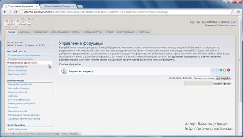Open the выберите форум dropdown
The height and width of the screenshot is (137, 243).
(206, 78)
